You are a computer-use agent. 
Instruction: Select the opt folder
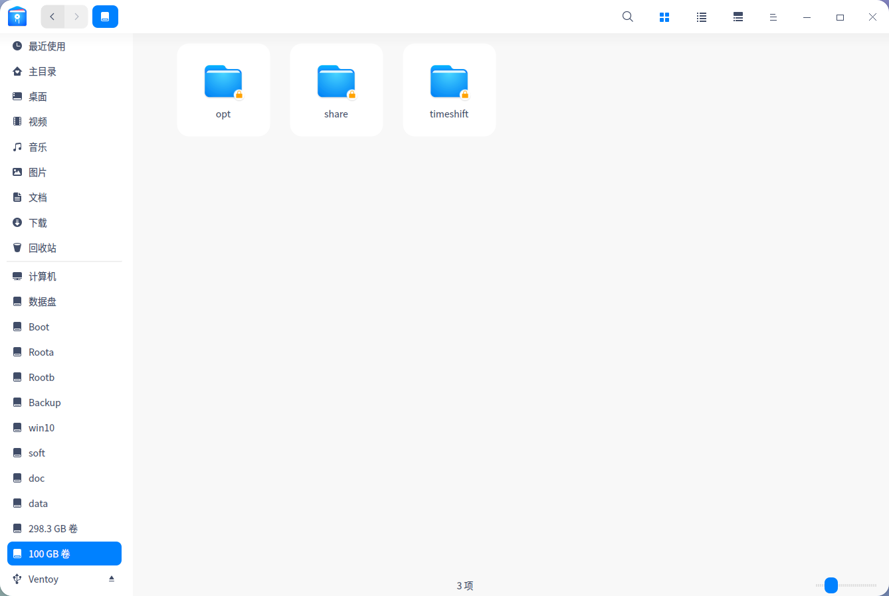point(223,90)
